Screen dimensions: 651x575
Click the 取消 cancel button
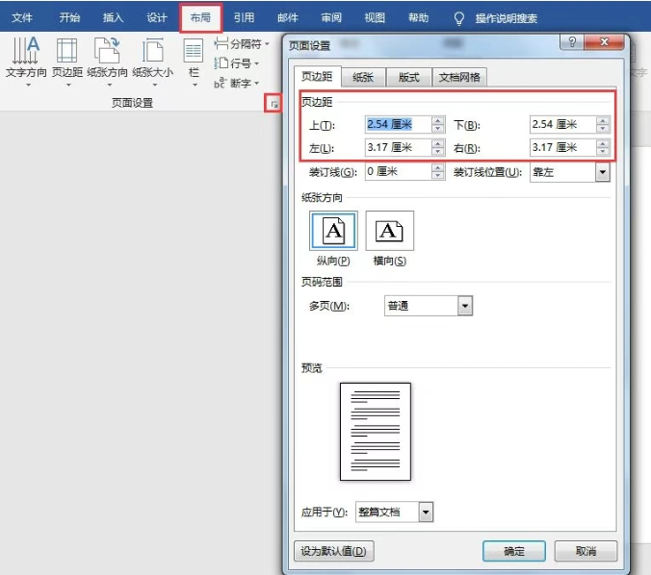coord(586,551)
